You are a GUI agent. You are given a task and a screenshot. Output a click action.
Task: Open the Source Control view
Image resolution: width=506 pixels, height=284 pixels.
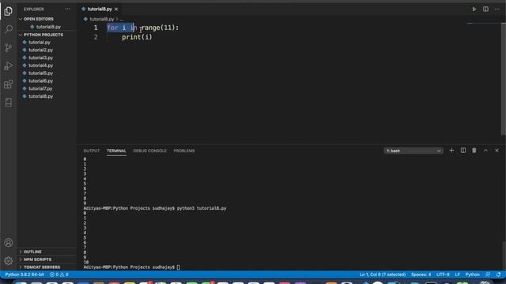[9, 47]
